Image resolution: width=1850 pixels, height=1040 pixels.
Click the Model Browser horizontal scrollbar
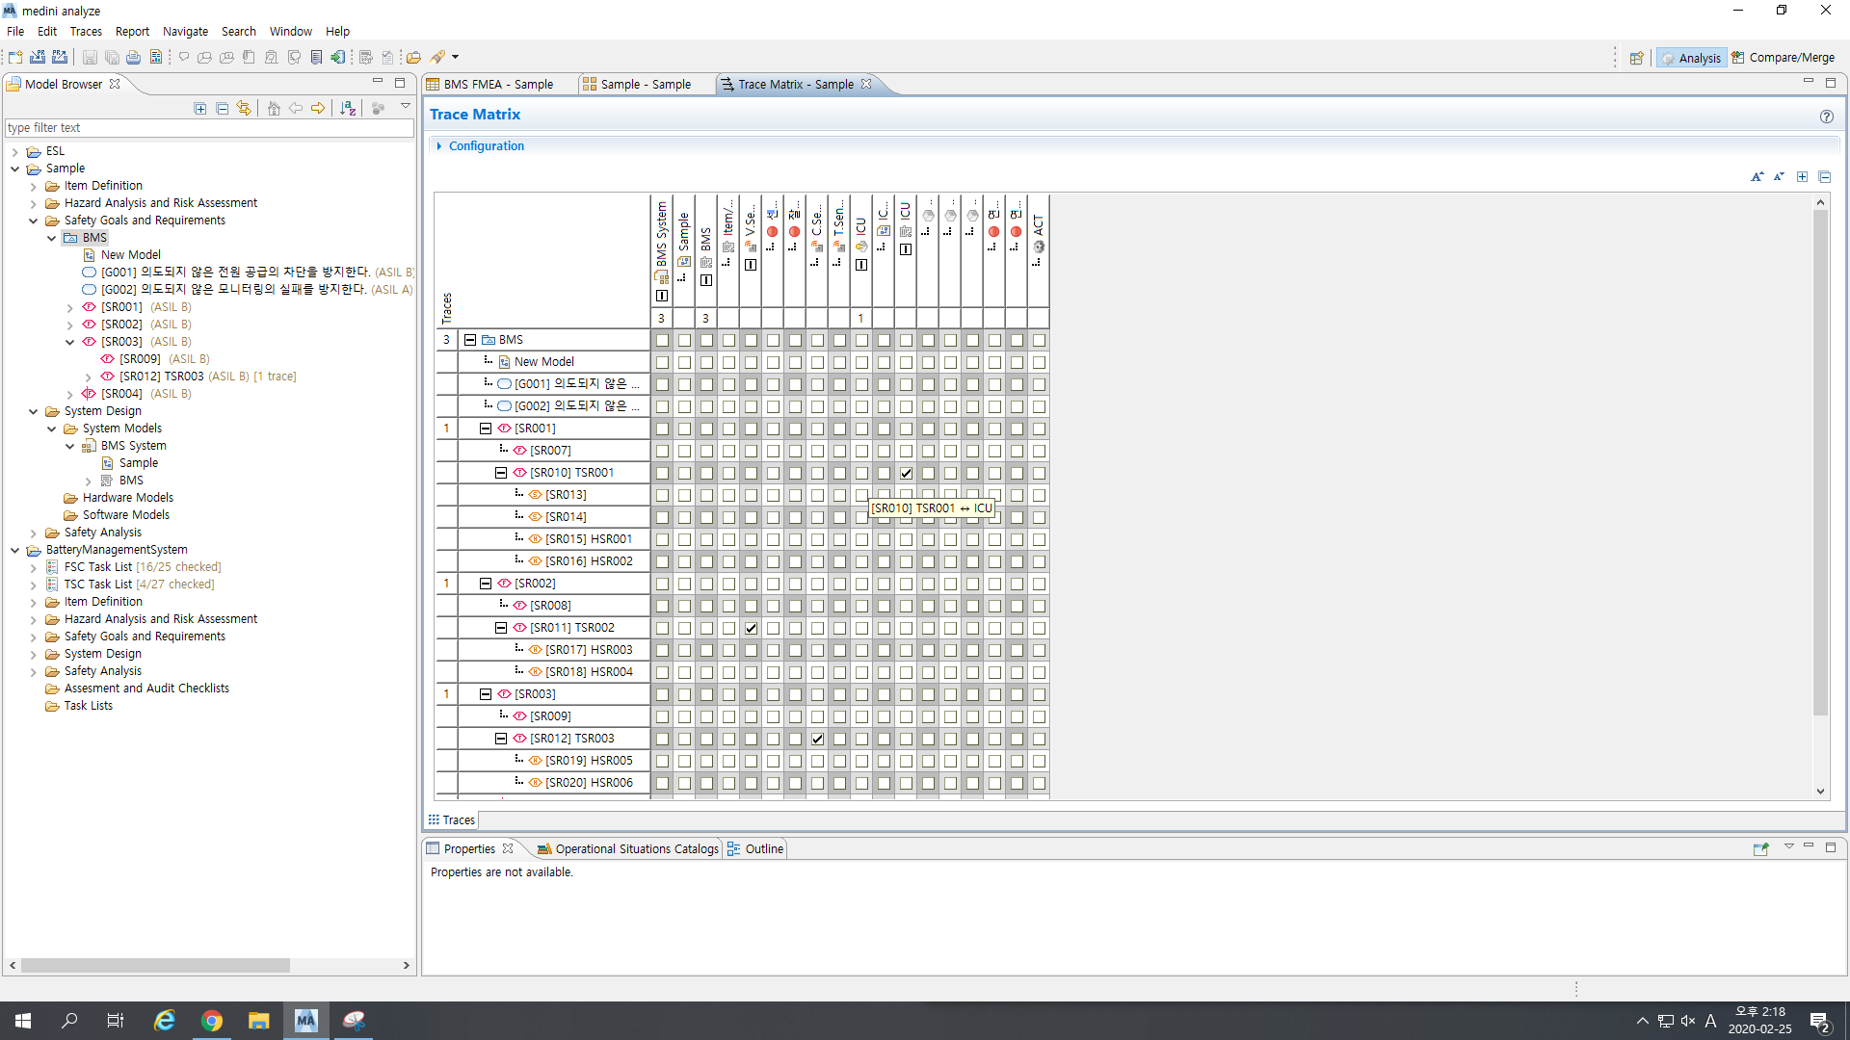(x=154, y=966)
